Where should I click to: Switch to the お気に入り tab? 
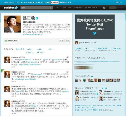20,49
